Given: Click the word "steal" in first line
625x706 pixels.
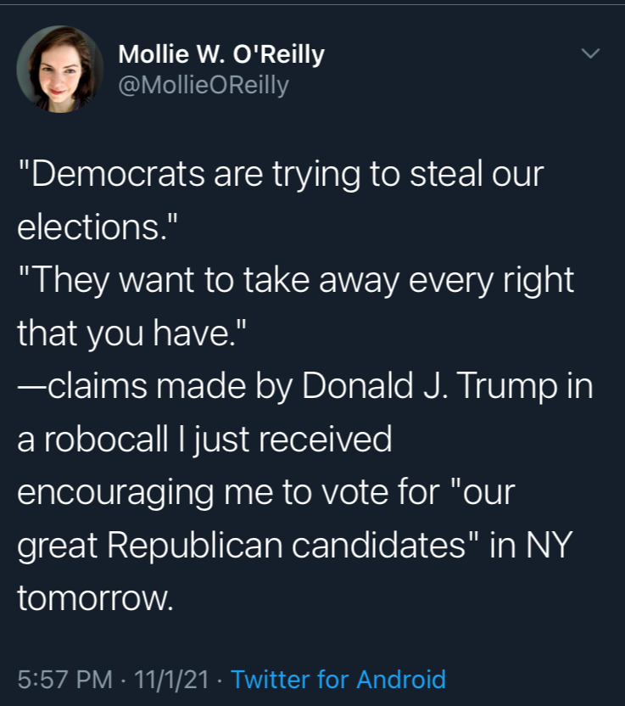Looking at the screenshot, I should click(443, 174).
